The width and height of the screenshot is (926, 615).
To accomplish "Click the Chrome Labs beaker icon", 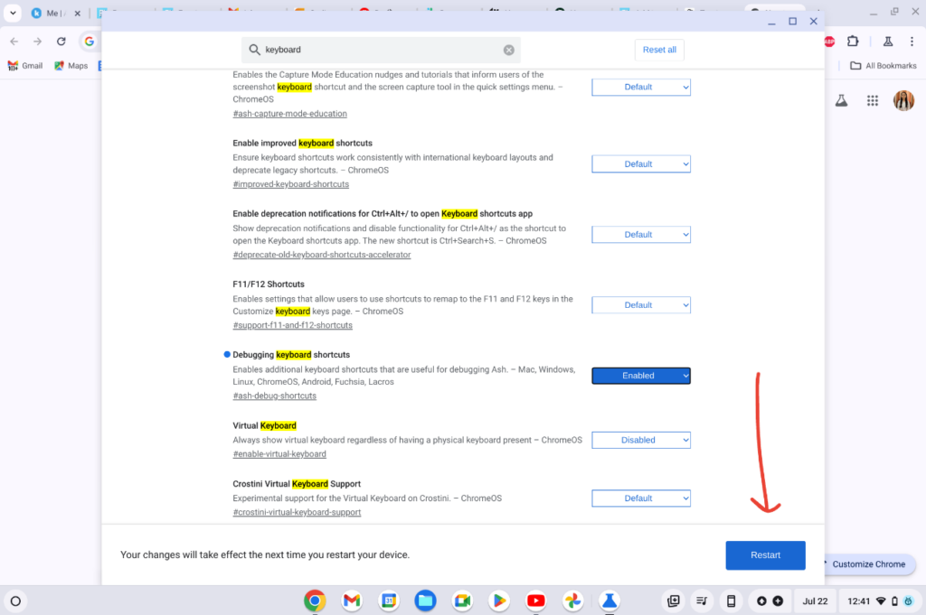I will 887,41.
